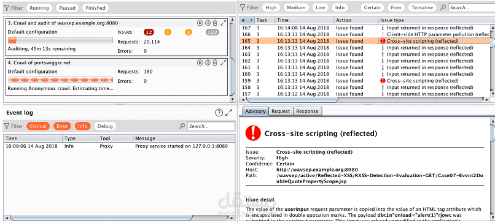Toggle the Critical event log filter

38,126
